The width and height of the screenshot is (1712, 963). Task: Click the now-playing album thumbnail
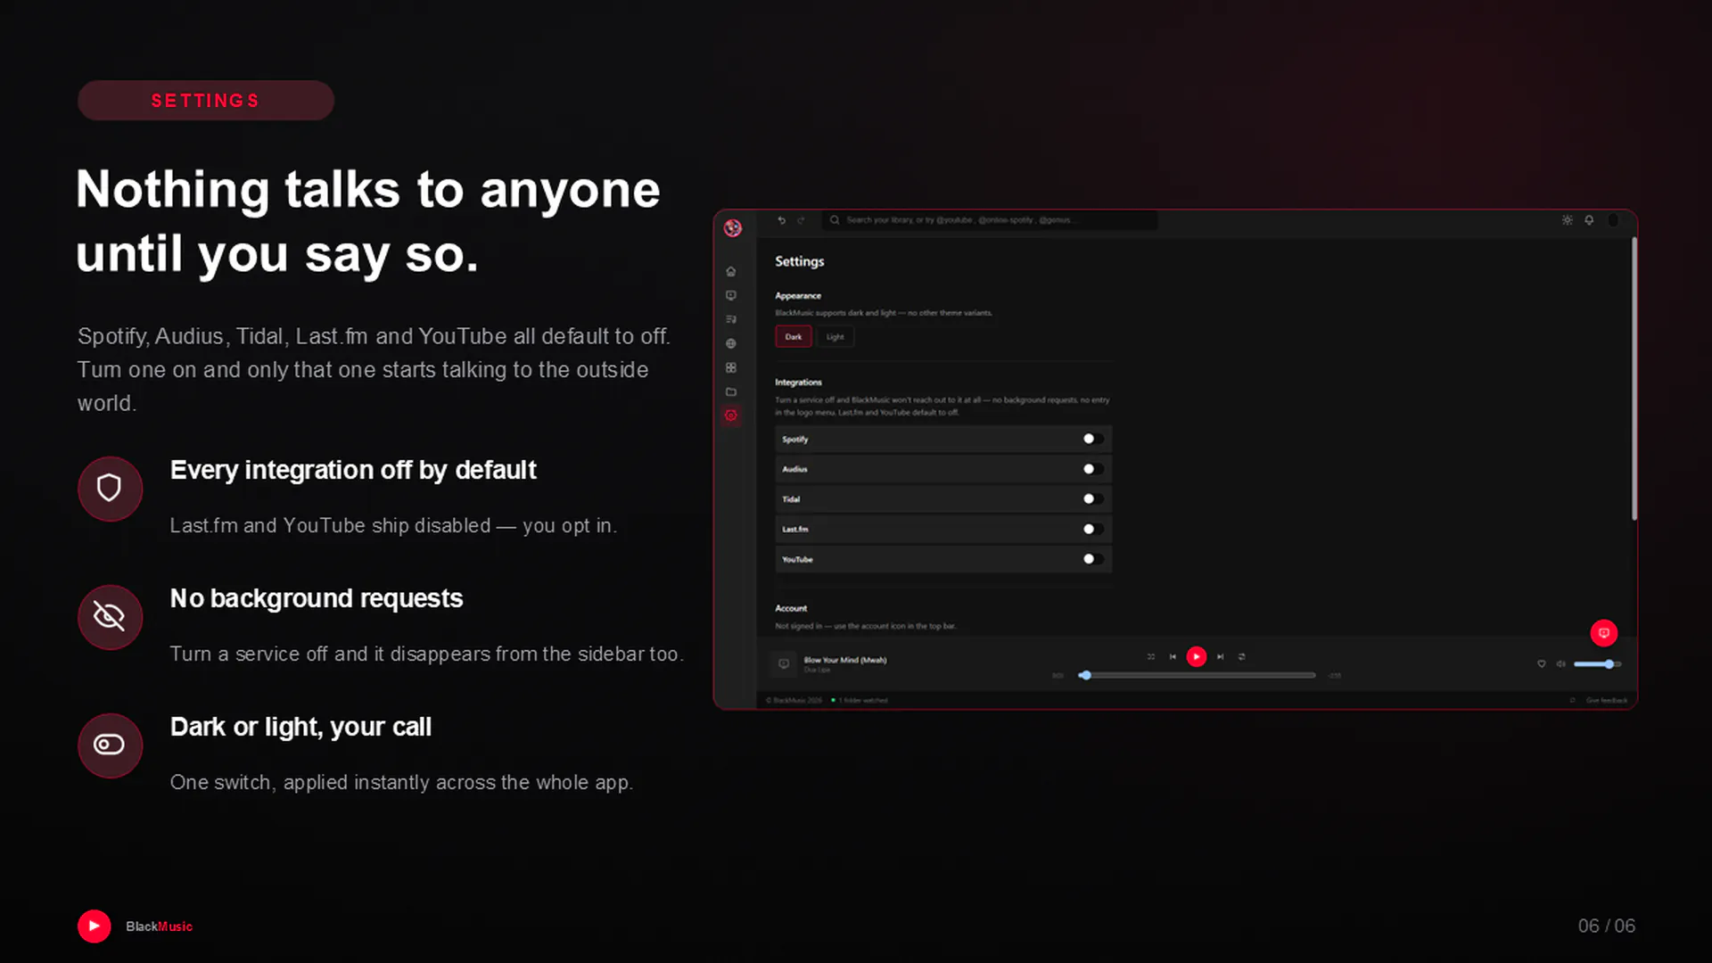coord(784,663)
